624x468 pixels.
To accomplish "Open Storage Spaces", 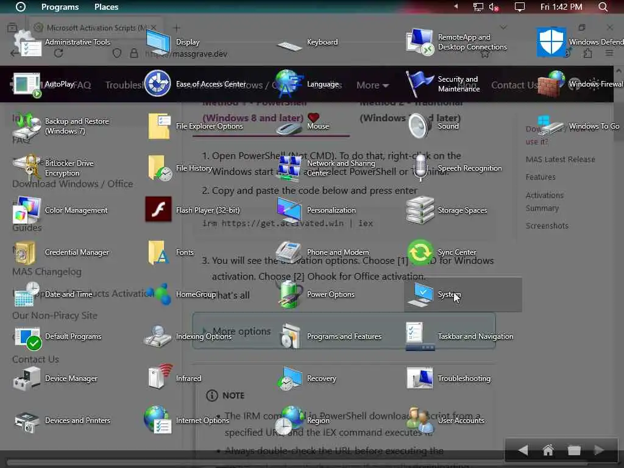I will pyautogui.click(x=448, y=210).
